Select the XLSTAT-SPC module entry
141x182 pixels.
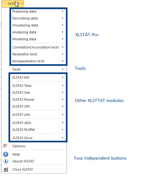38,106
